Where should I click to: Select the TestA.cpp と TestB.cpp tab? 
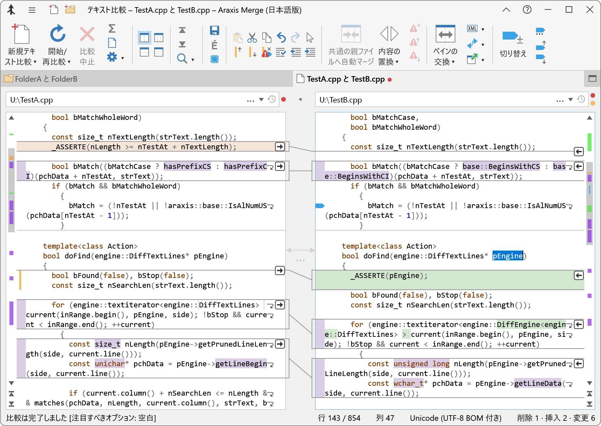[x=346, y=79]
